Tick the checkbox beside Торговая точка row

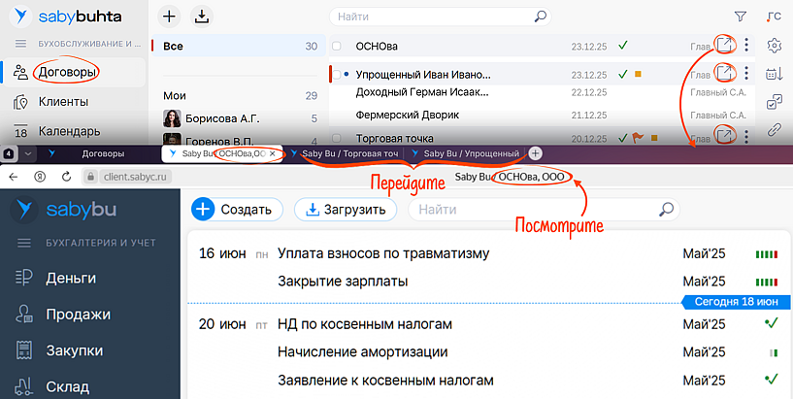(x=337, y=138)
